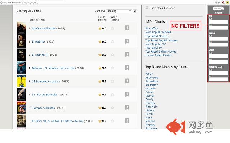
Task: Go to Most Popular Movies chart
Action: click(158, 32)
